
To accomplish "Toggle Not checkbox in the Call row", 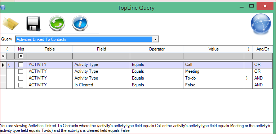I will point(21,65).
